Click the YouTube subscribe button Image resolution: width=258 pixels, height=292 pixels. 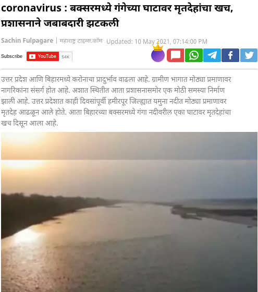43,56
